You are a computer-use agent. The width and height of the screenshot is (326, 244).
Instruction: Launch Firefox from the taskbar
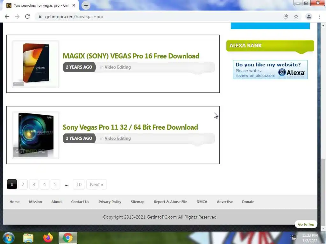(48, 238)
